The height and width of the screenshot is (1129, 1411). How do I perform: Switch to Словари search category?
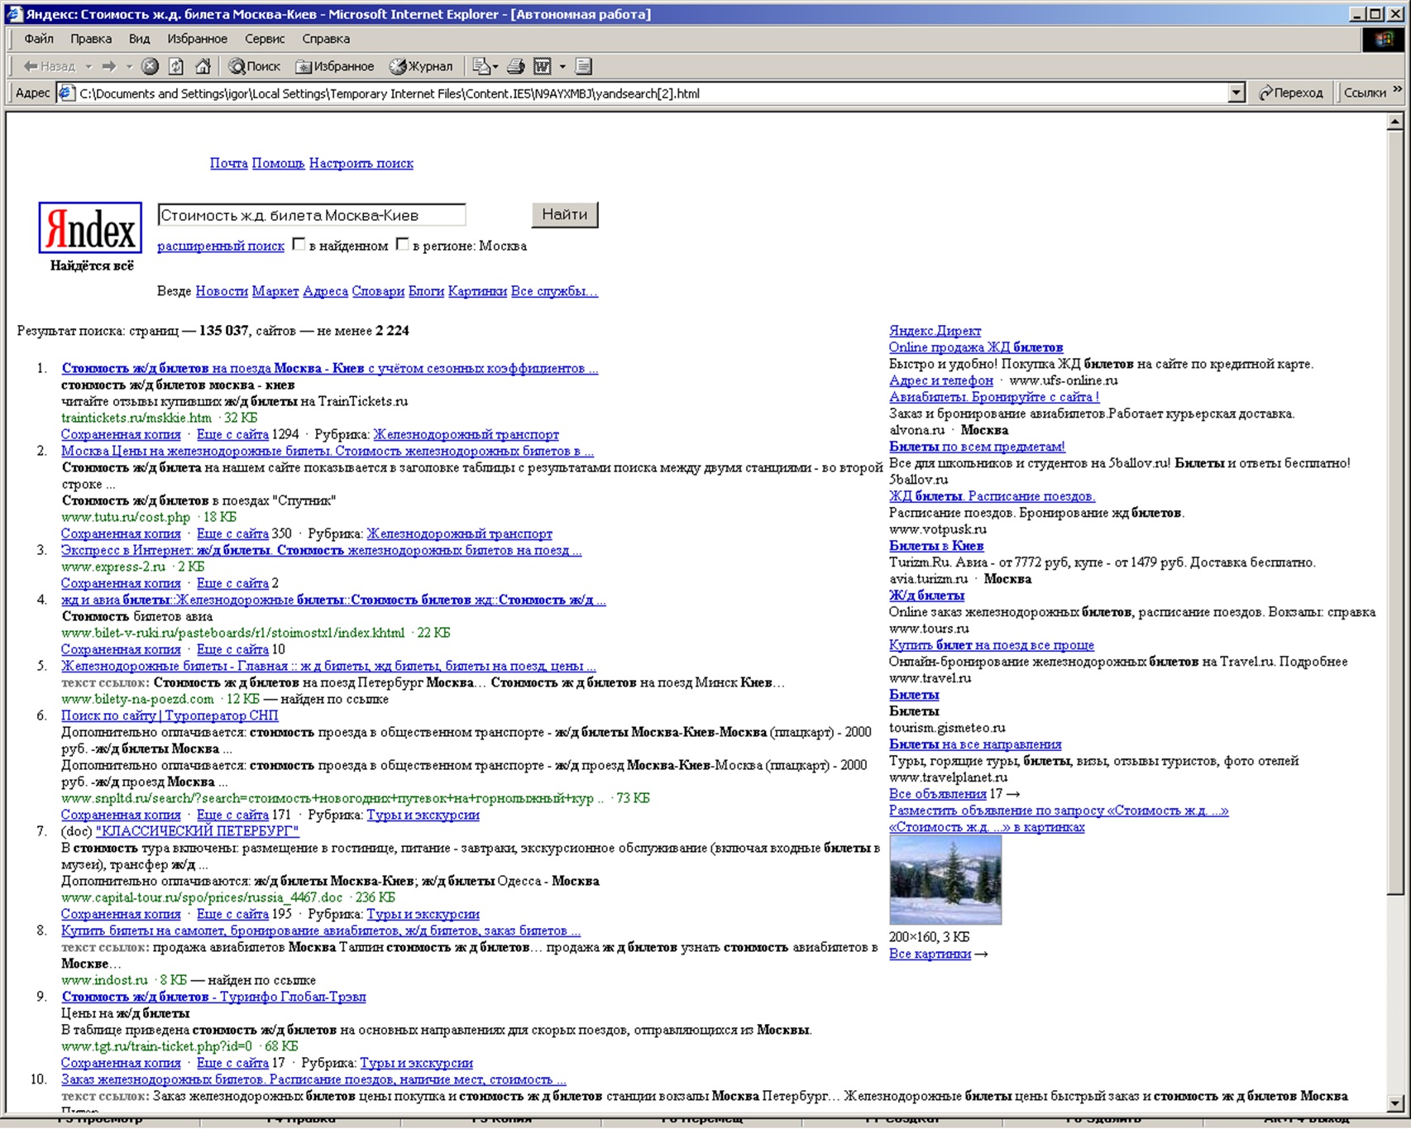tap(378, 291)
